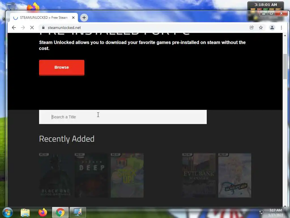Stop page loading with the X button
The width and height of the screenshot is (290, 218).
[32, 28]
